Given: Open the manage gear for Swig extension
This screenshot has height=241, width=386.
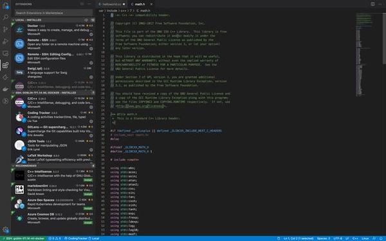Looking at the screenshot, I should click(x=91, y=77).
